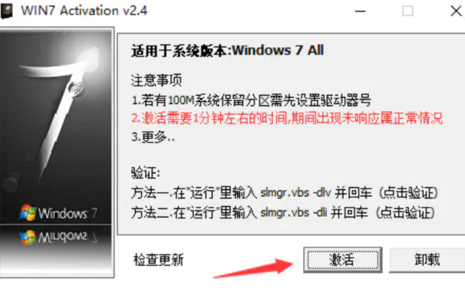Screen dimensions: 465x290
Task: Open the 检查更新 check update link
Action: 158,260
